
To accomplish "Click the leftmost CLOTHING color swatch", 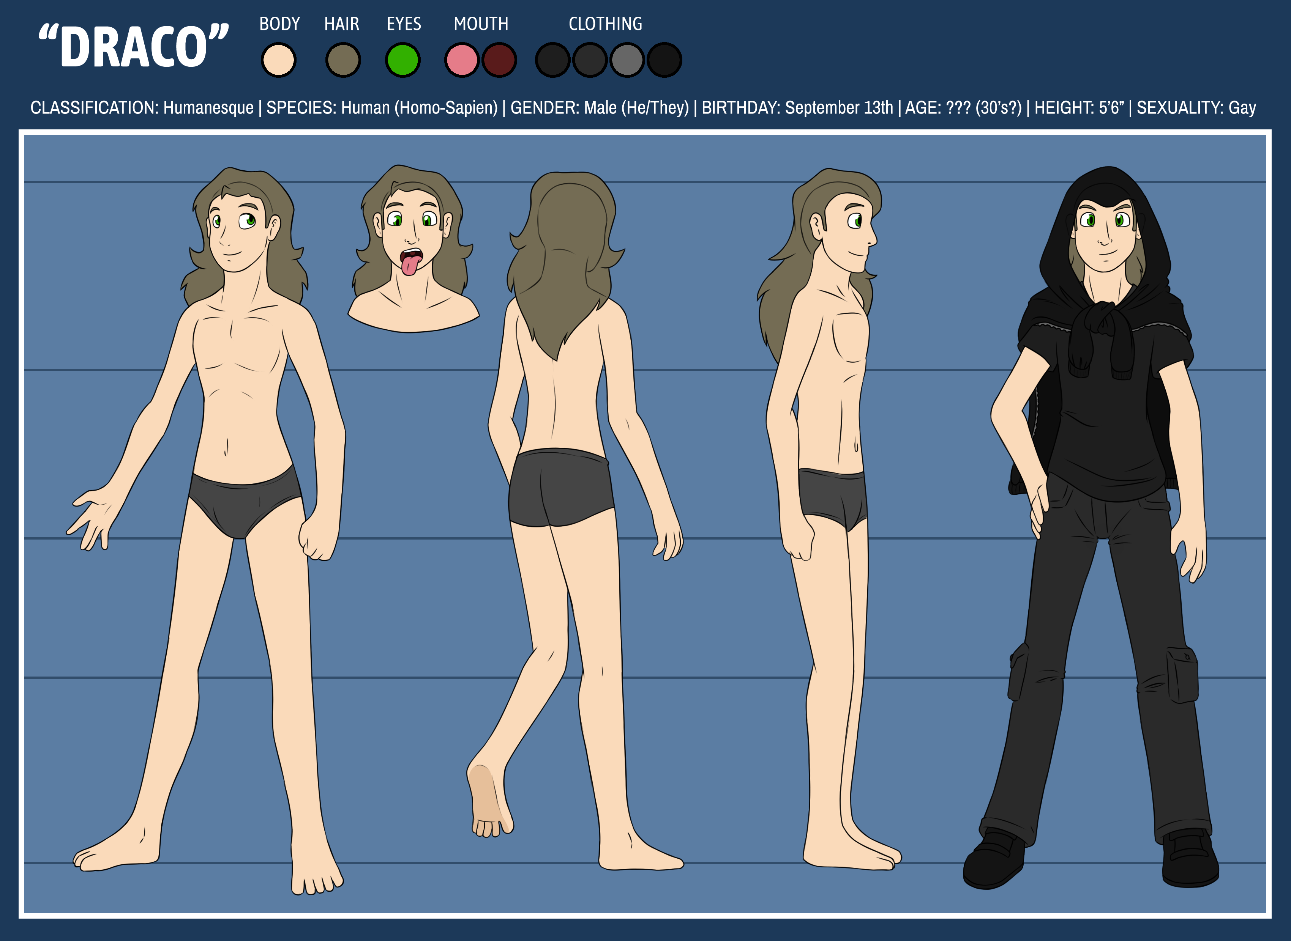I will coord(552,60).
